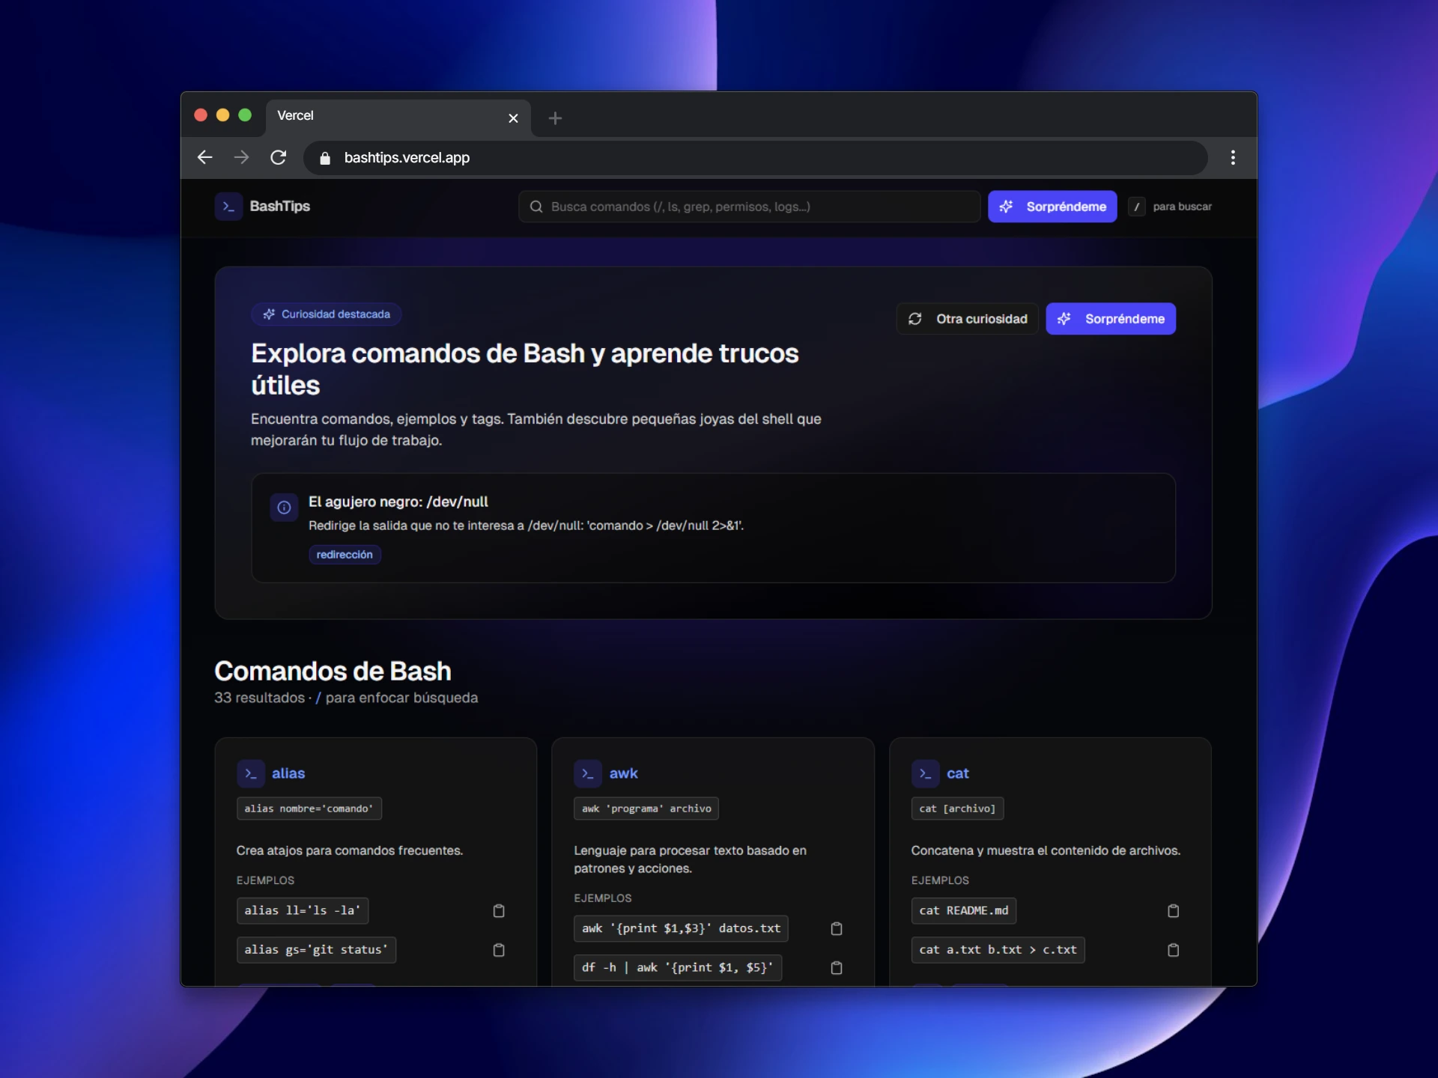Copy the "awk '{print $1,$3}' datos.txt" example

pyautogui.click(x=837, y=928)
